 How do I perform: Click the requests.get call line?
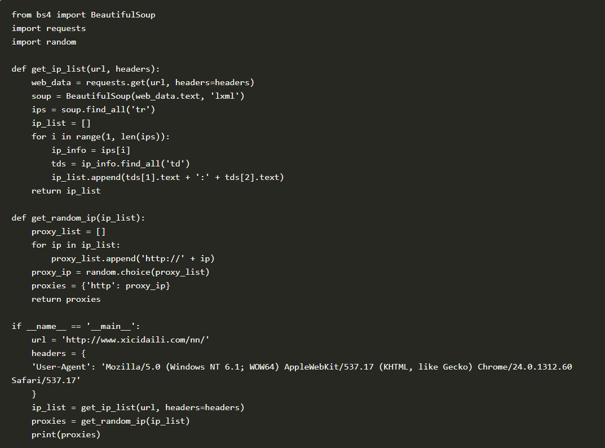pos(143,82)
